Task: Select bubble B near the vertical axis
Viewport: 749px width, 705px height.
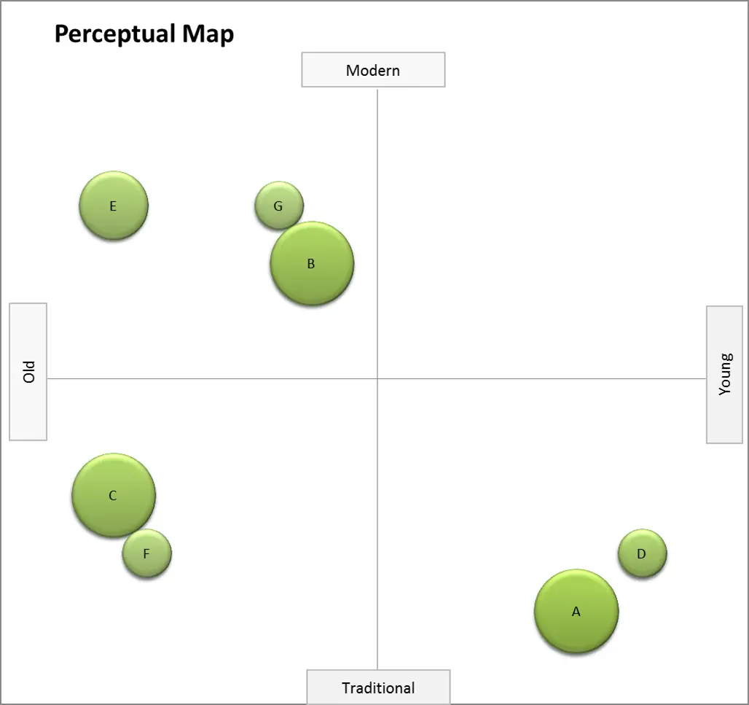Action: point(312,263)
